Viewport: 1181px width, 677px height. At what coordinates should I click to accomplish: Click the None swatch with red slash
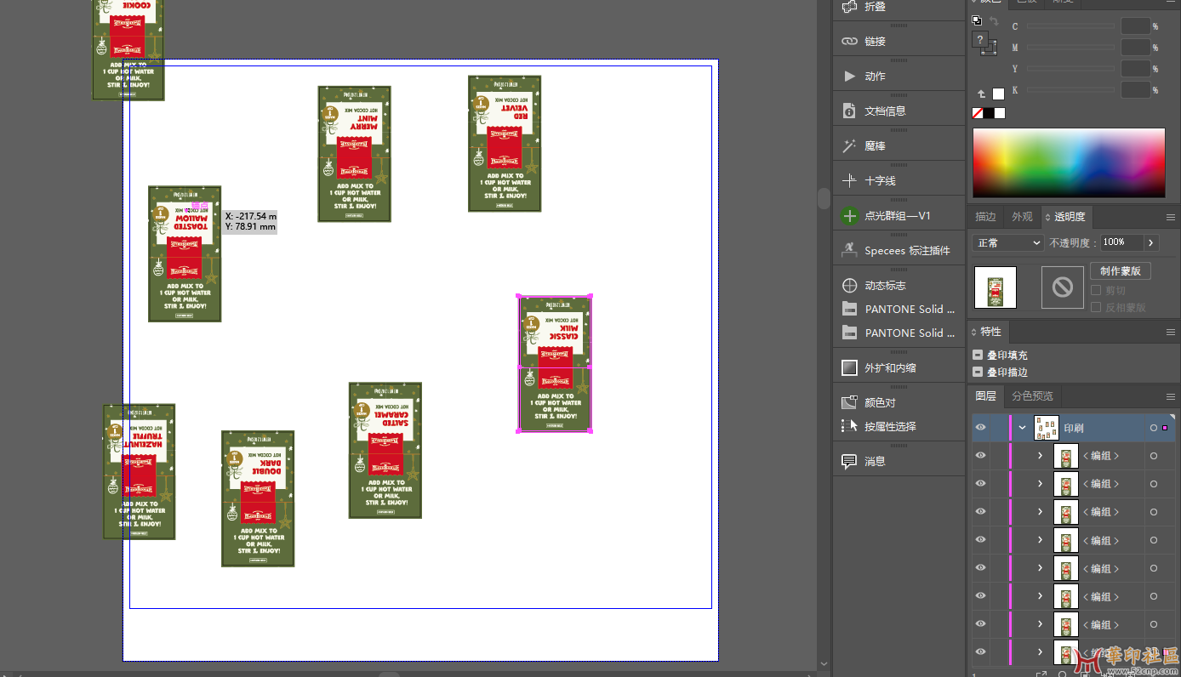click(978, 113)
